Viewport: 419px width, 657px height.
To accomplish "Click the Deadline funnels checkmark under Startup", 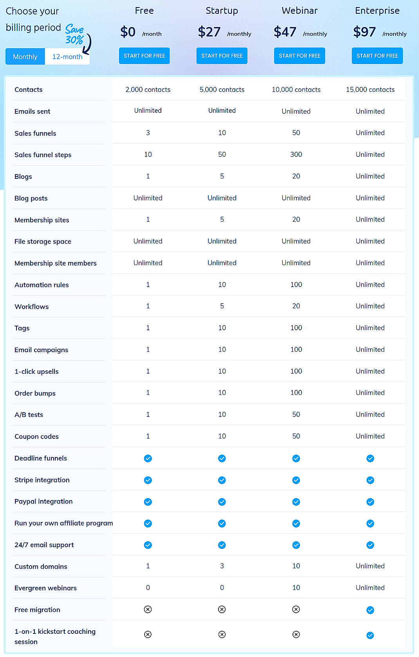I will click(222, 458).
